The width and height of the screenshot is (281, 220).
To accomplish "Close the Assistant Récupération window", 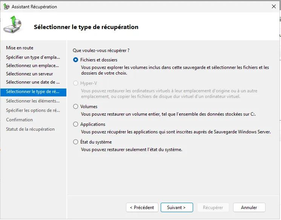I will [x=273, y=6].
